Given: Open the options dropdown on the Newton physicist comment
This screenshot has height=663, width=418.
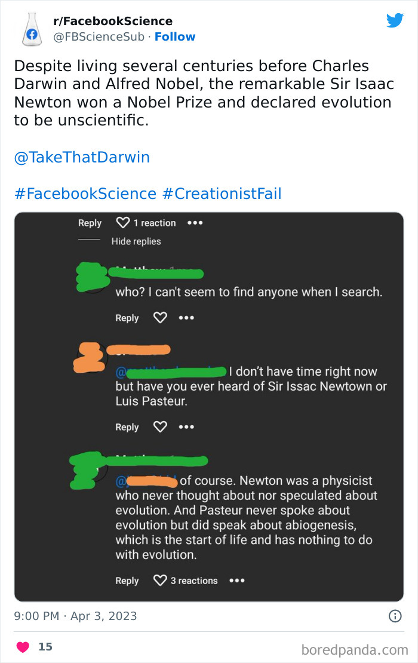Looking at the screenshot, I should click(236, 580).
